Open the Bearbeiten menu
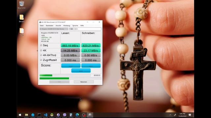The height and width of the screenshot is (118, 211). [49, 26]
